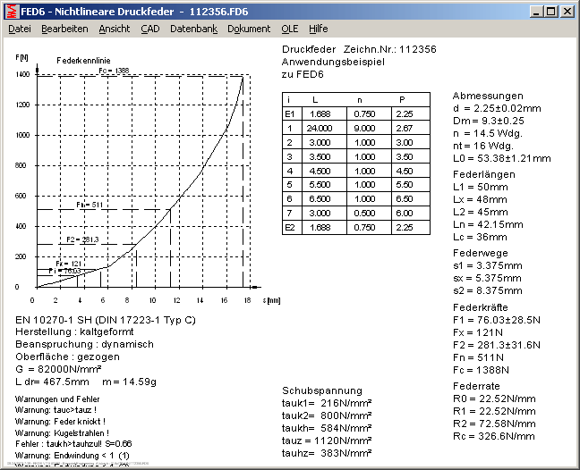This screenshot has height=470, width=580.
Task: Open the OLE menu
Action: 290,29
